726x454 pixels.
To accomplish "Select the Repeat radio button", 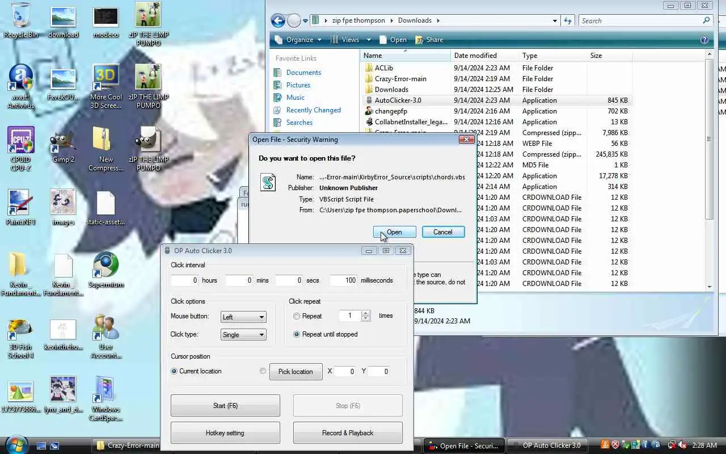I will (x=297, y=316).
